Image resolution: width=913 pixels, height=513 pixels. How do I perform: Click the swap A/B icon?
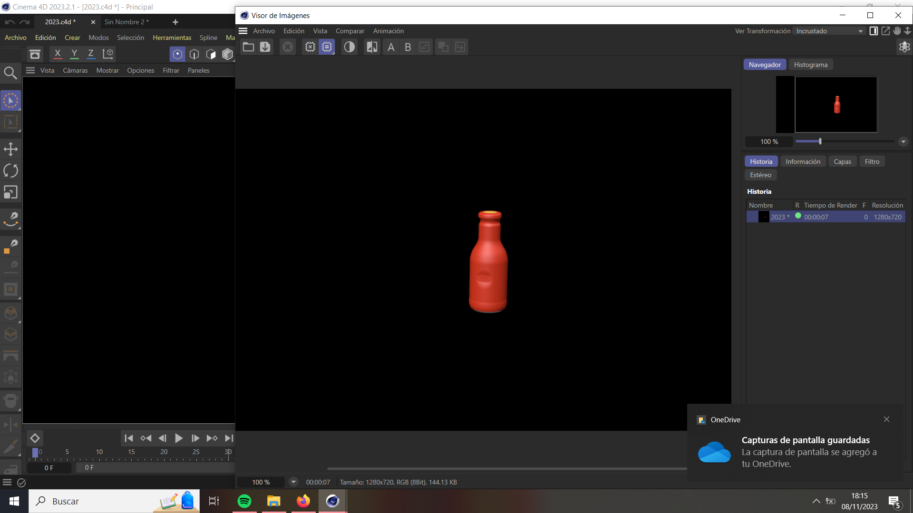pyautogui.click(x=425, y=47)
